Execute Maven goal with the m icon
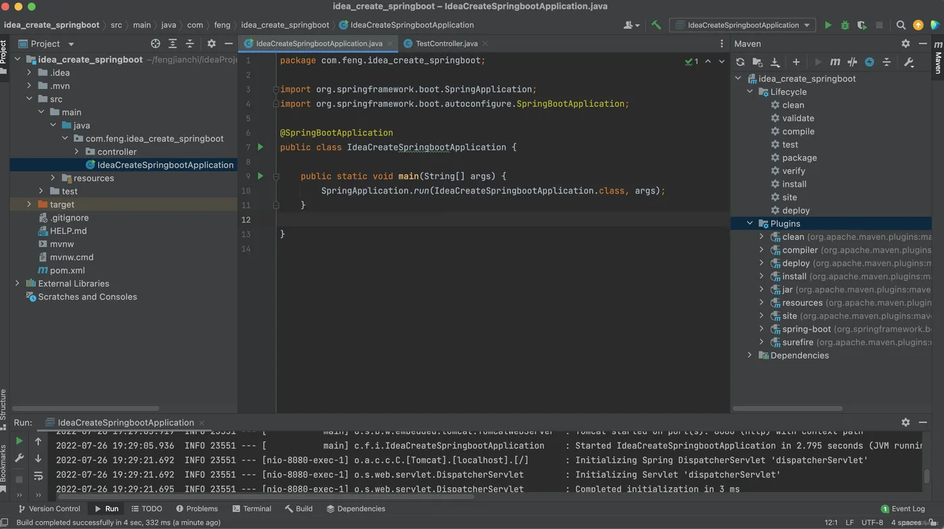 pyautogui.click(x=835, y=62)
